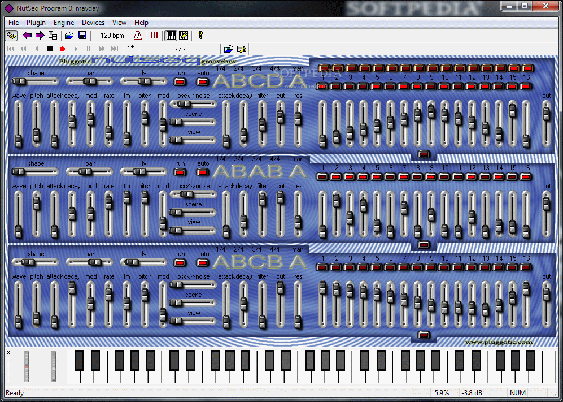Toggle step 12 LED on the ABCB track
This screenshot has width=563, height=402.
472,267
